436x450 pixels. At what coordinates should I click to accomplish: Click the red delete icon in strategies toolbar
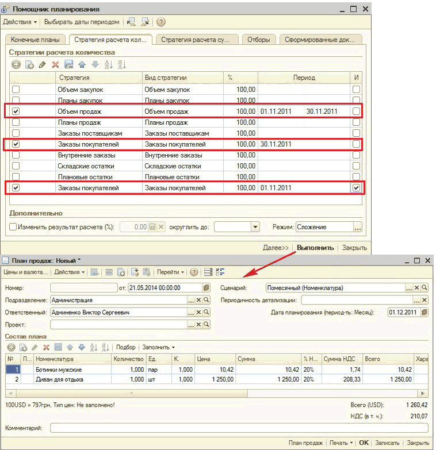point(56,64)
